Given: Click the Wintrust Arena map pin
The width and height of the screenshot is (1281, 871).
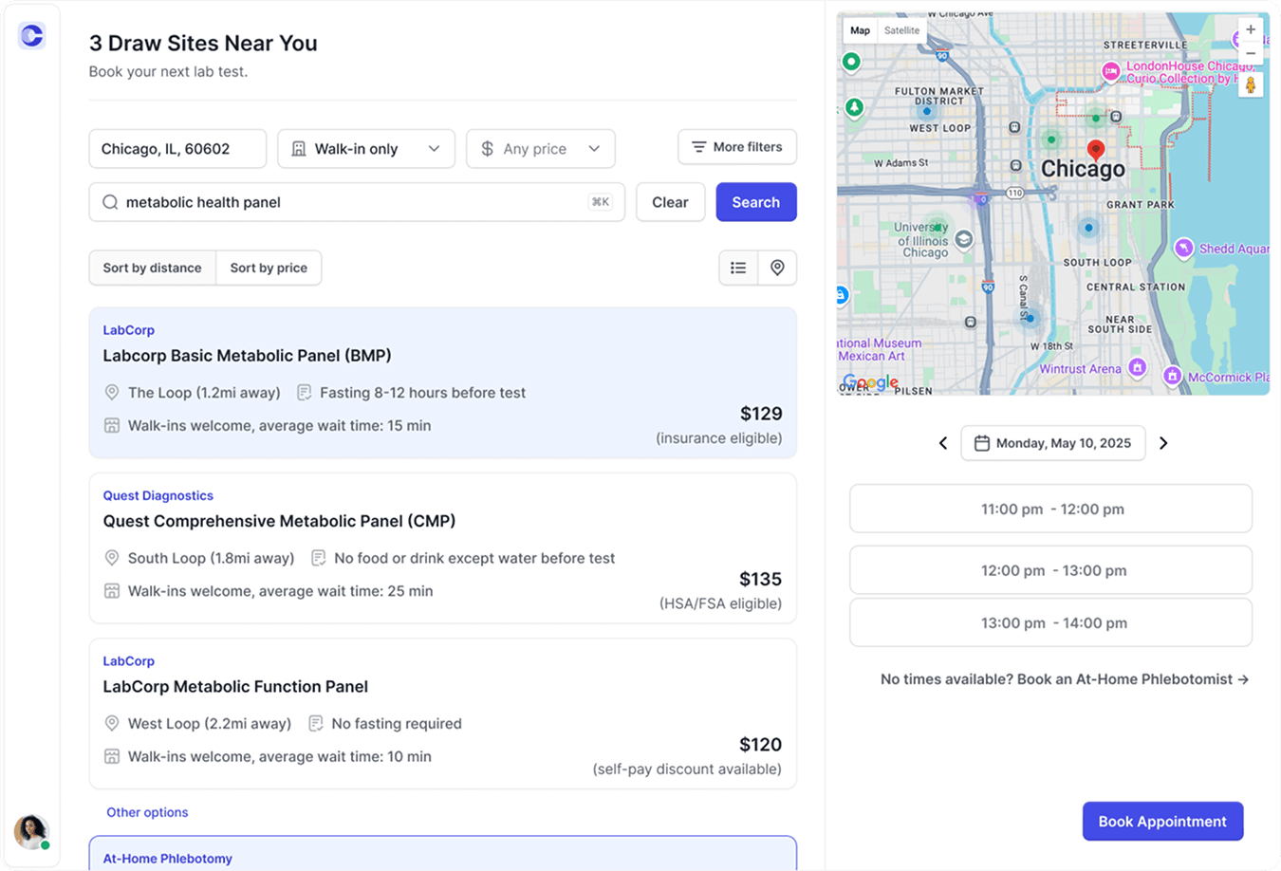Looking at the screenshot, I should pyautogui.click(x=1138, y=367).
